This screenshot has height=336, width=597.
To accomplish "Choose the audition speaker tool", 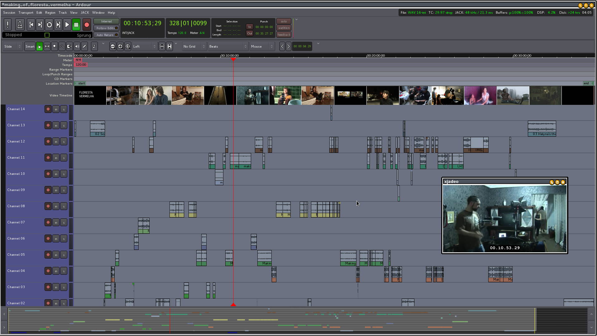I will pyautogui.click(x=77, y=46).
